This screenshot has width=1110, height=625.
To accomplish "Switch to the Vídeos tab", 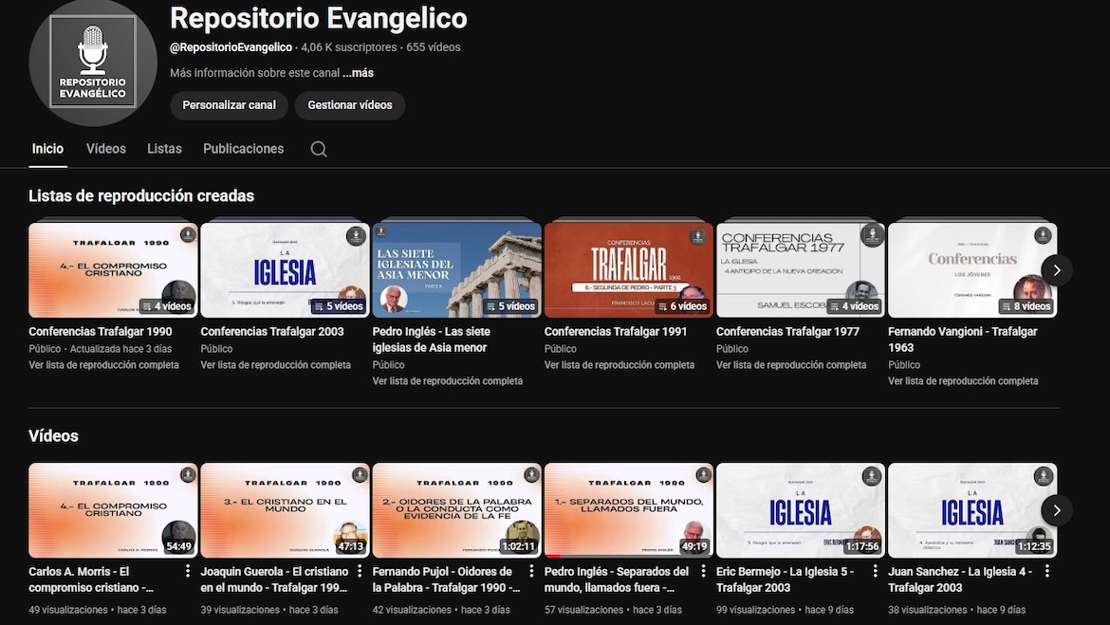I will pos(105,149).
